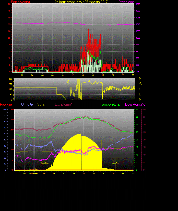
Task: Click the '180' wind direction axis value
Action: pos(10,89)
